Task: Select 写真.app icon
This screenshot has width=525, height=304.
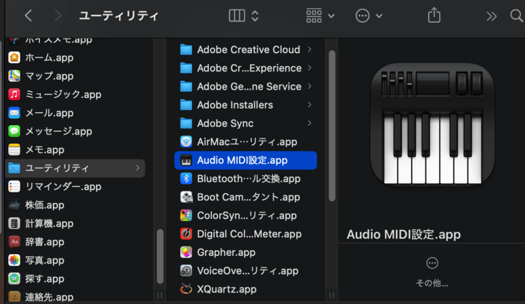Action: click(x=14, y=260)
